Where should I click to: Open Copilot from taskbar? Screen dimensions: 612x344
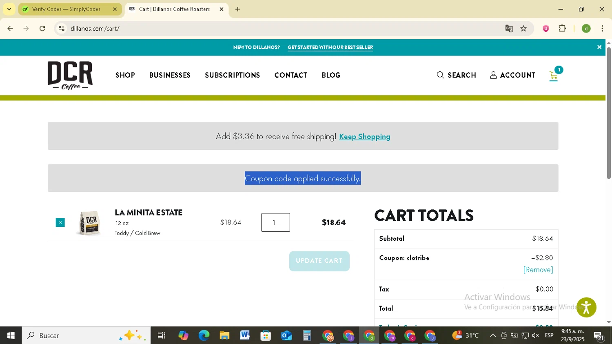[183, 335]
